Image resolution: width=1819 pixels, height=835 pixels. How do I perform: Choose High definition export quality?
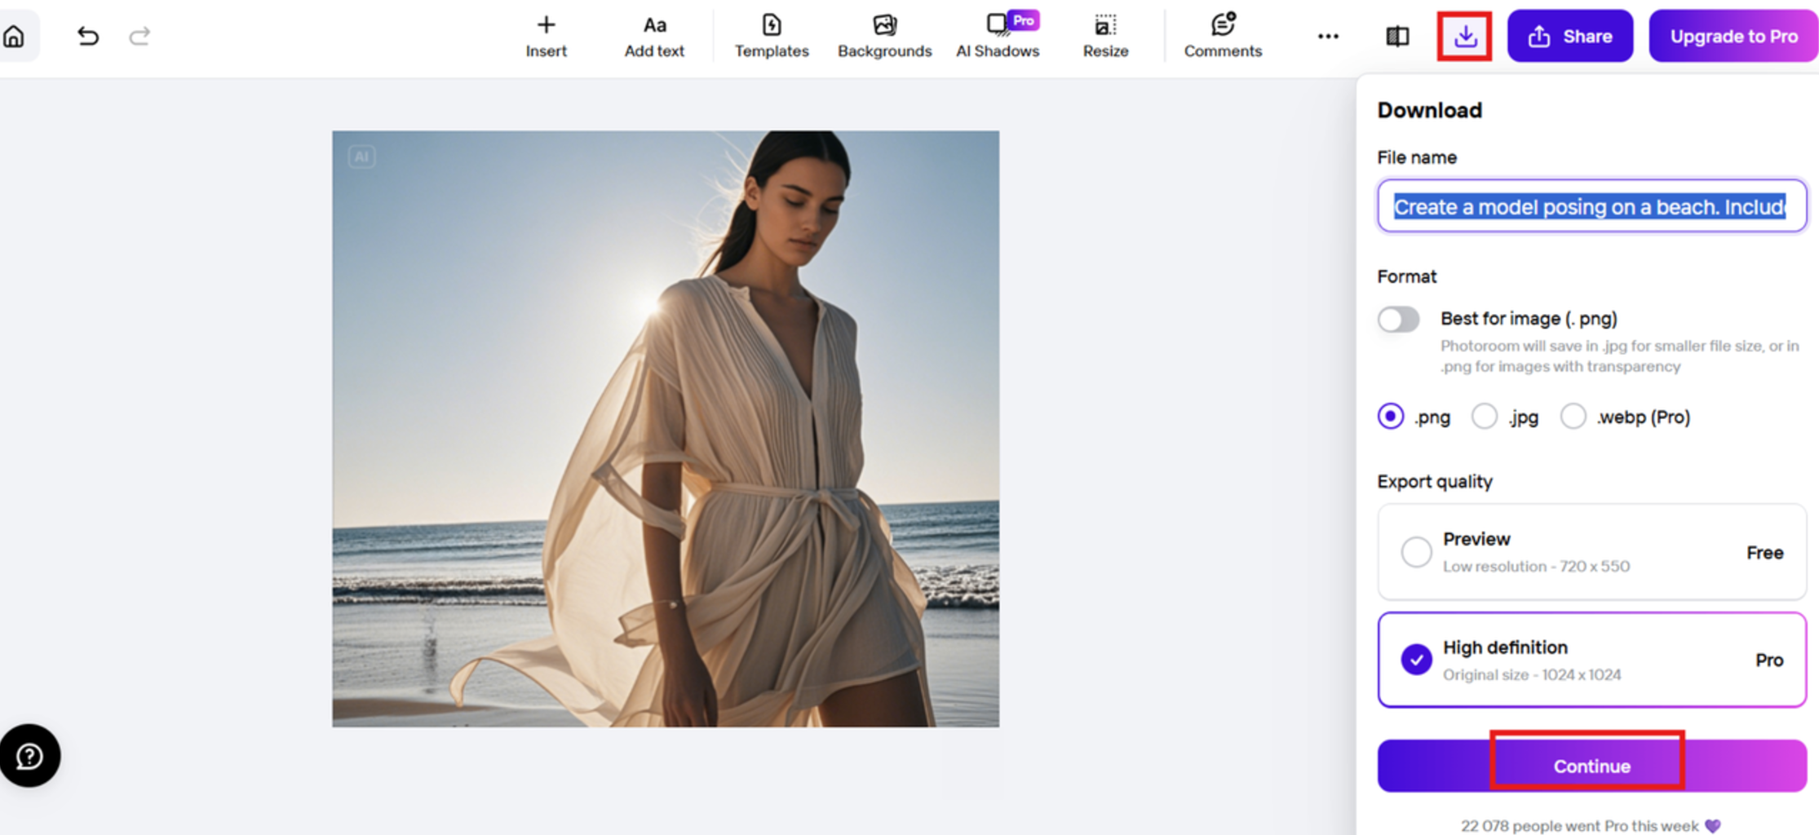coord(1591,660)
